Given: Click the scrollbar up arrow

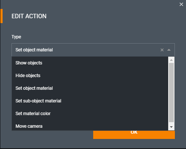Looking at the screenshot, I should [x=172, y=60].
